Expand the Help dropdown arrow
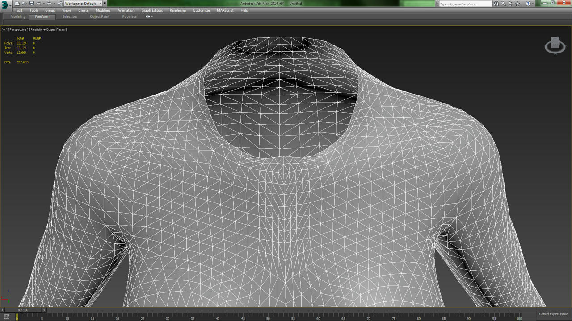572x321 pixels. [x=533, y=4]
